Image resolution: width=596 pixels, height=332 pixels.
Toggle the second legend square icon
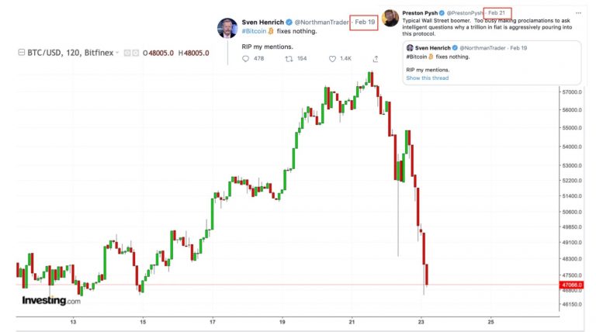click(x=135, y=53)
